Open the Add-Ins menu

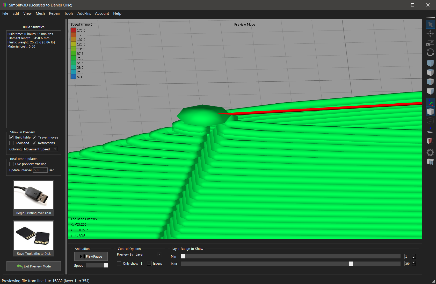pos(84,13)
